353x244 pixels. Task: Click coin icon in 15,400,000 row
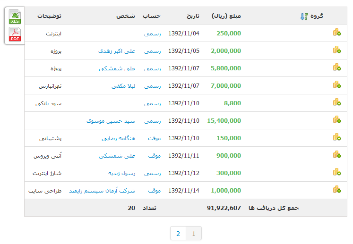[336, 120]
